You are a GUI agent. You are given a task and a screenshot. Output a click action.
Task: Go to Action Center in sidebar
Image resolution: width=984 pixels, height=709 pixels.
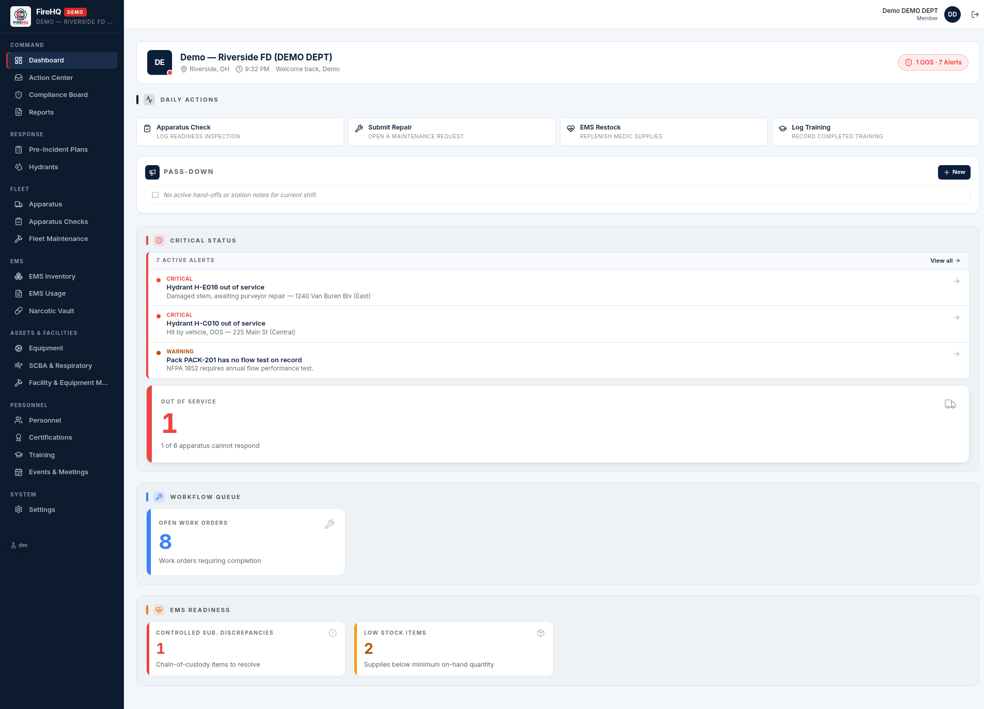click(62, 77)
